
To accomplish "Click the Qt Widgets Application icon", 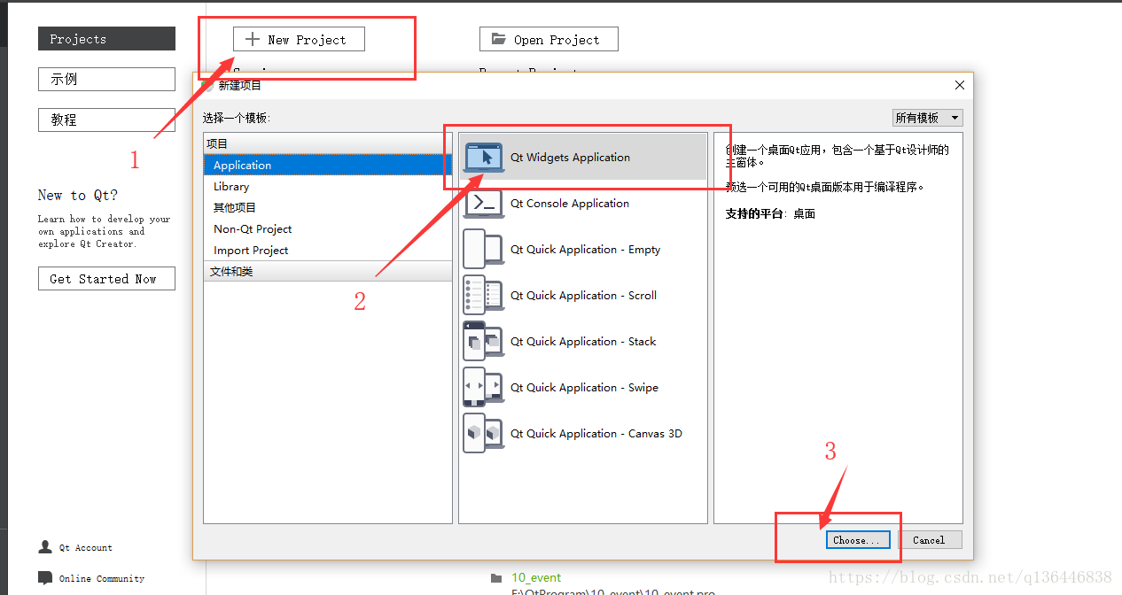I will [484, 158].
